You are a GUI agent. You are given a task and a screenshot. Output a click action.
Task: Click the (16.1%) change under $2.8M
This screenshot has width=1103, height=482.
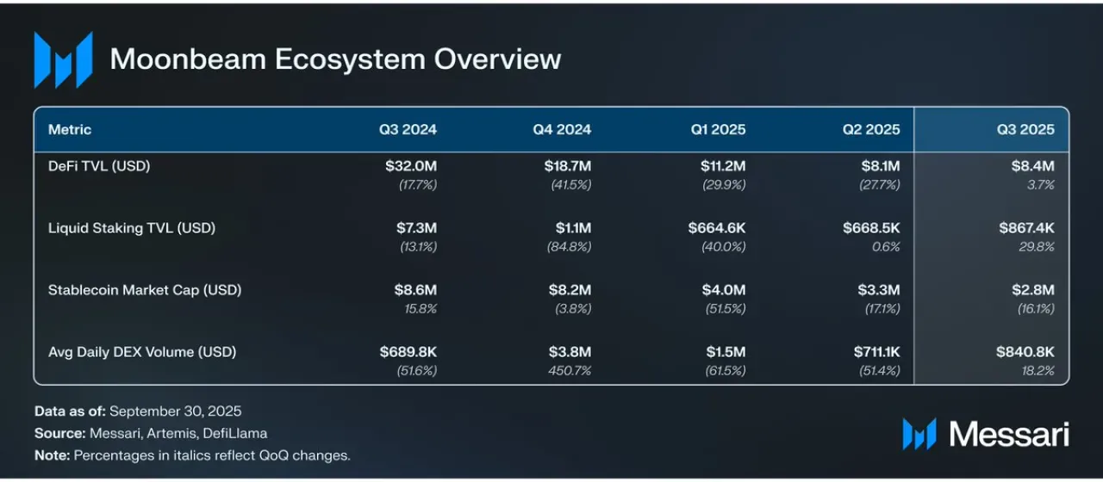(x=1036, y=309)
